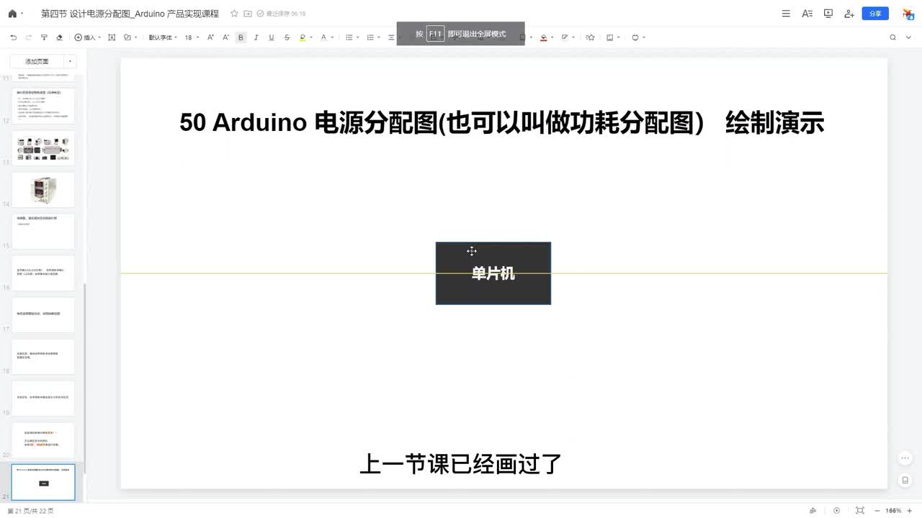Apply underline formatting

(271, 37)
